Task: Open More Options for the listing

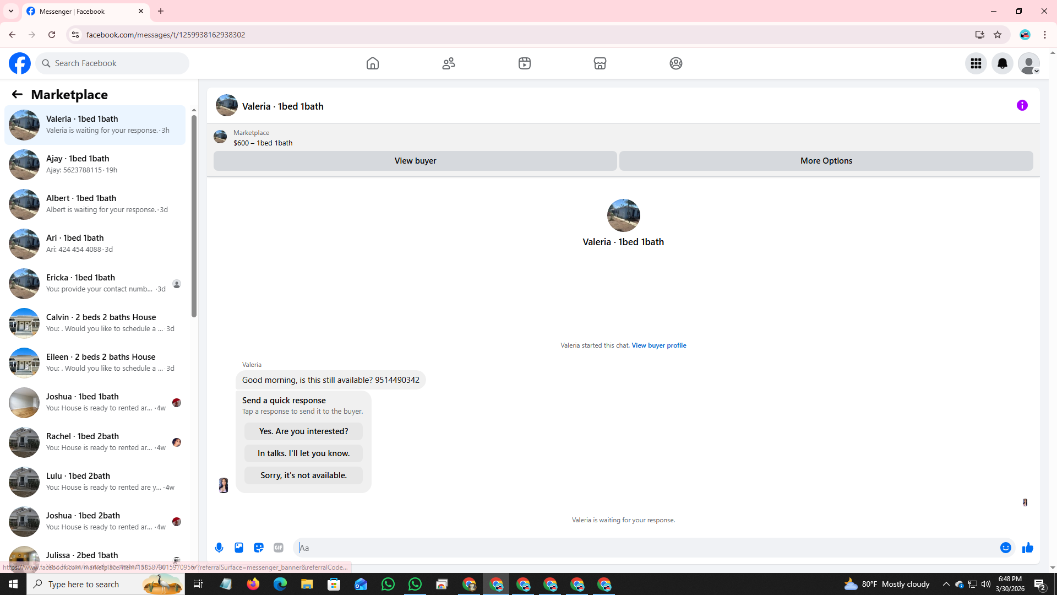Action: click(826, 161)
